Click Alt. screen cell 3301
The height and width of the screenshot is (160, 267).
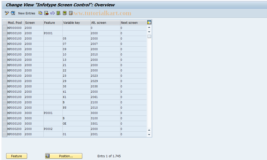tap(105, 124)
